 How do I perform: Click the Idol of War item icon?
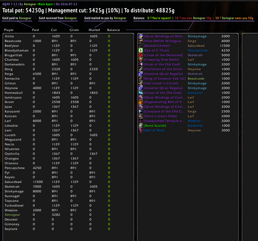(140, 130)
